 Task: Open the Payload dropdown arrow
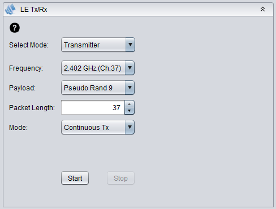click(x=130, y=88)
